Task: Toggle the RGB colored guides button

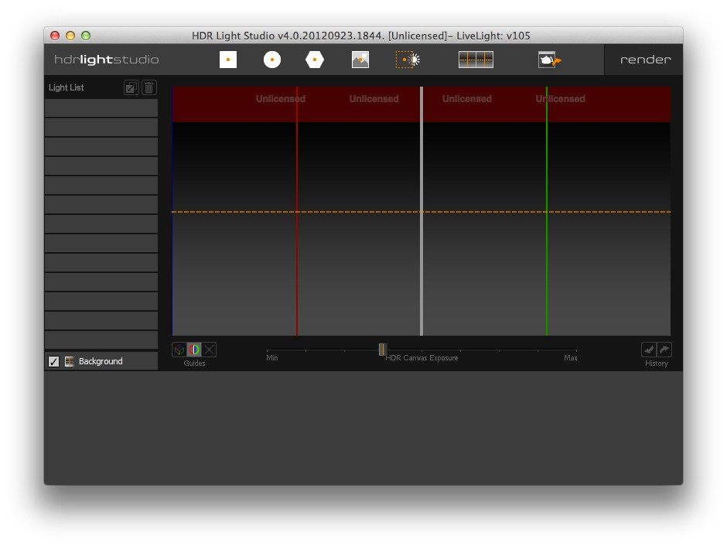Action: (x=194, y=350)
